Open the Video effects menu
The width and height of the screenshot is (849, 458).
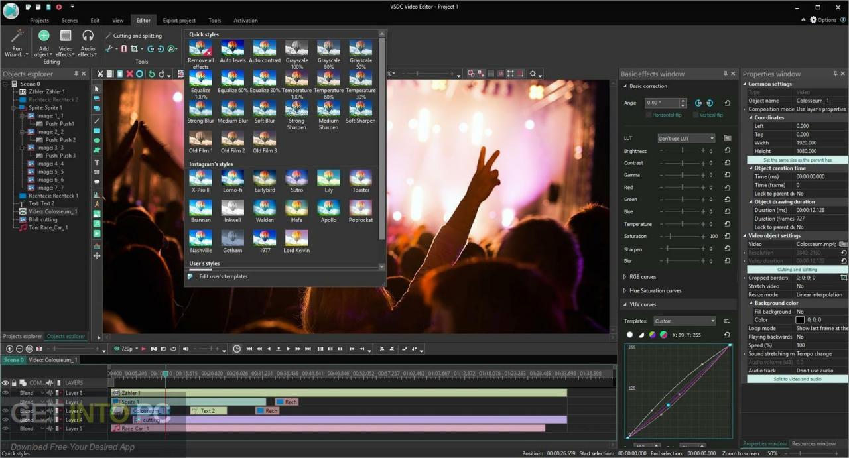click(x=66, y=43)
